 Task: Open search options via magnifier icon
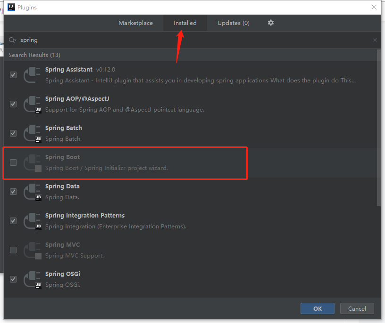pyautogui.click(x=12, y=40)
